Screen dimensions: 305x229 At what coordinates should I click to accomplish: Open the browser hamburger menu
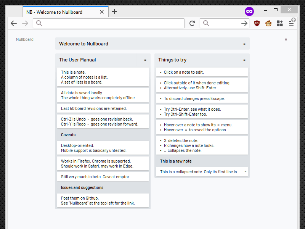pos(291,23)
